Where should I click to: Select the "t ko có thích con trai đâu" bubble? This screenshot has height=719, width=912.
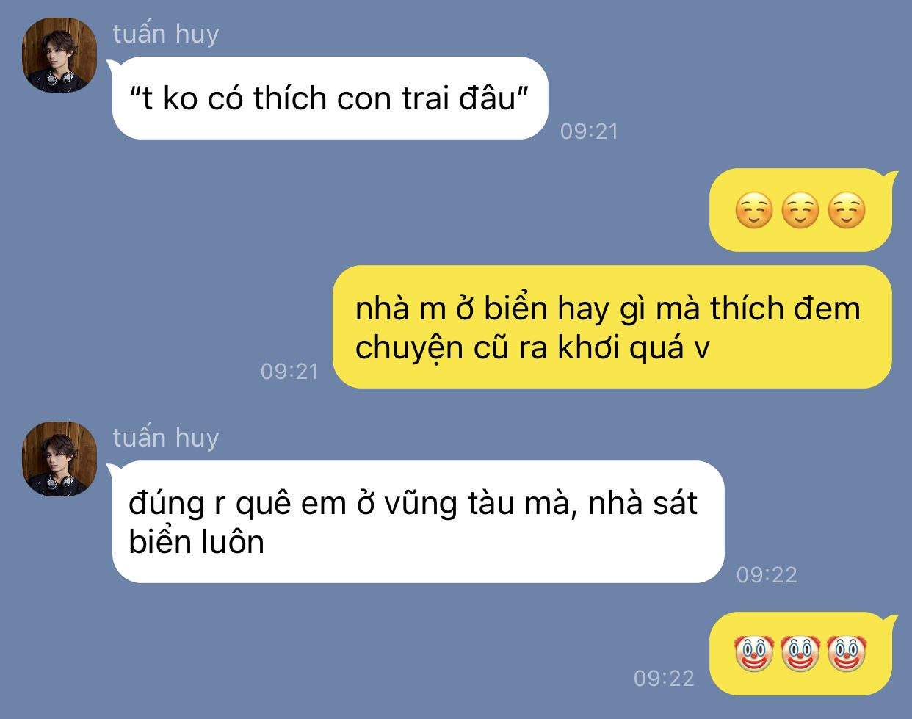coord(330,98)
